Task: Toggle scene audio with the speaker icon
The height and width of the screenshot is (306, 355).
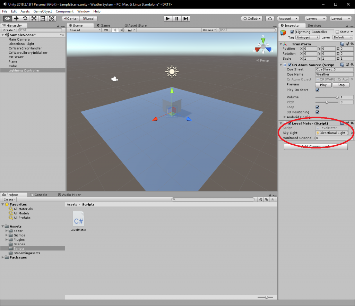Action: [x=123, y=30]
